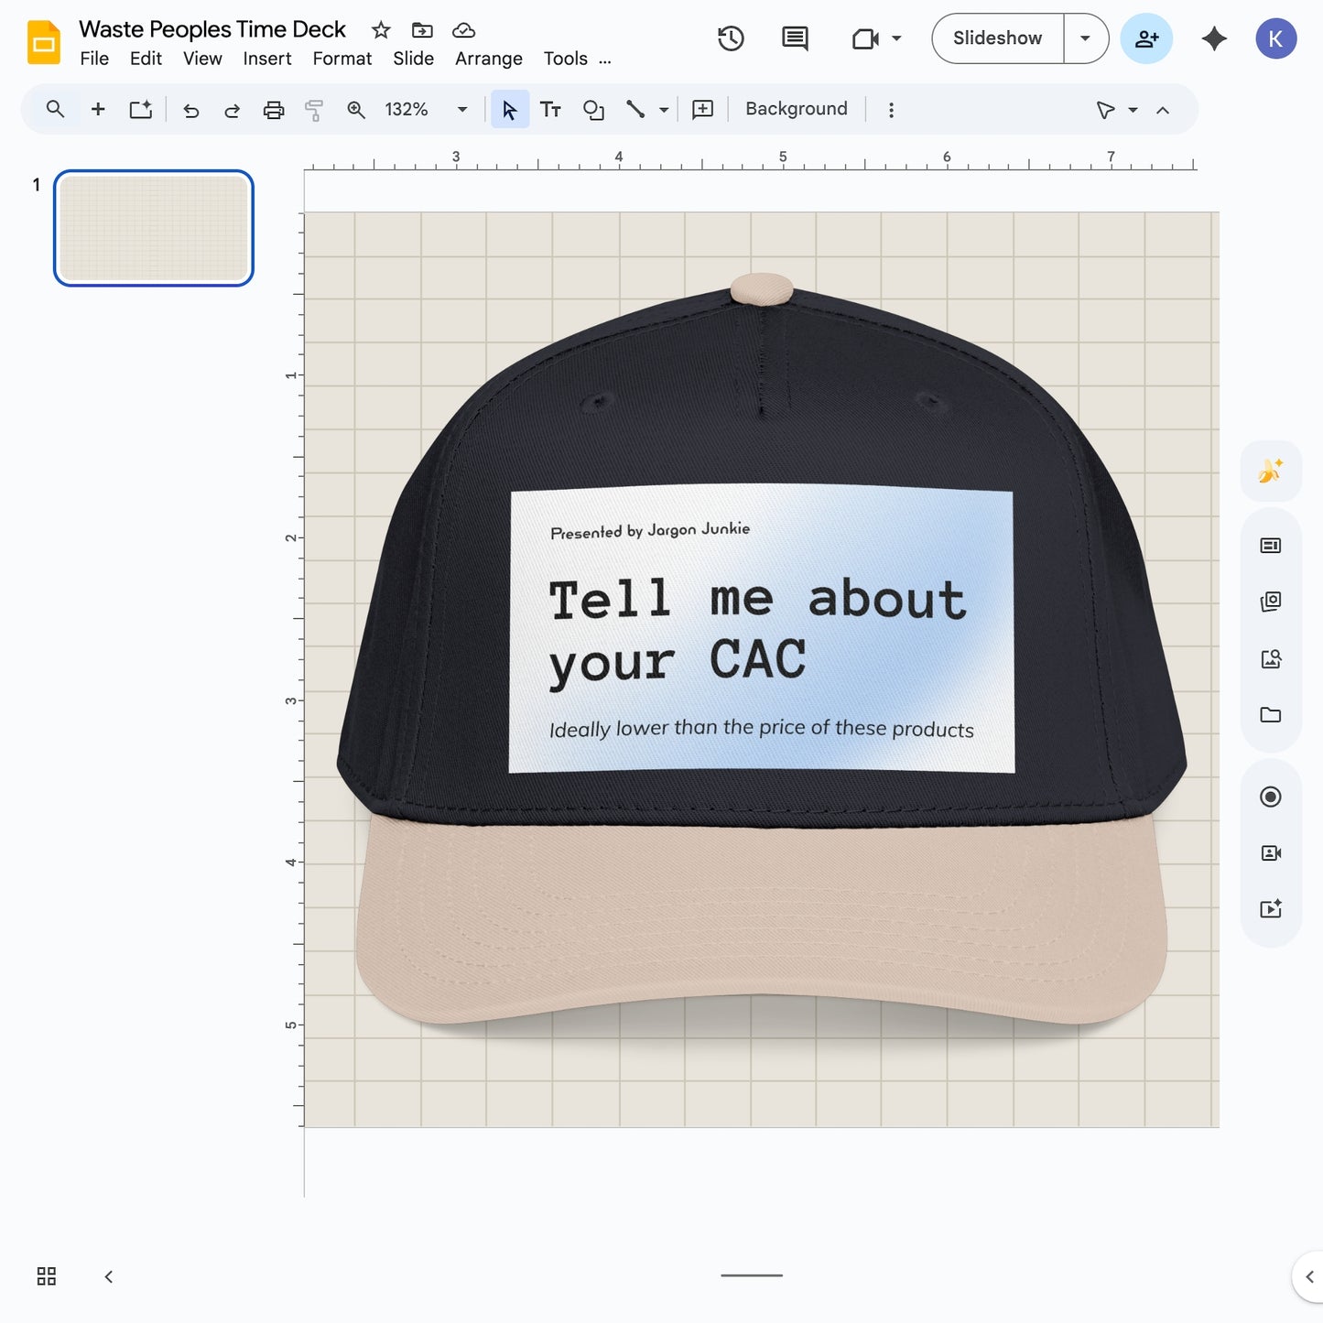Open the Insert menu
The image size is (1323, 1323).
tap(266, 59)
